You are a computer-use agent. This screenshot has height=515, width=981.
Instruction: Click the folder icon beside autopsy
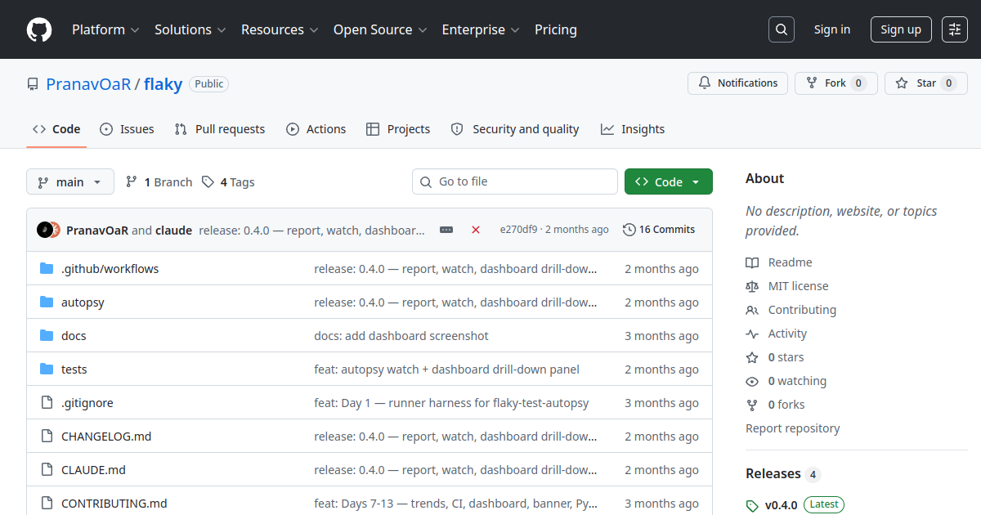click(47, 302)
